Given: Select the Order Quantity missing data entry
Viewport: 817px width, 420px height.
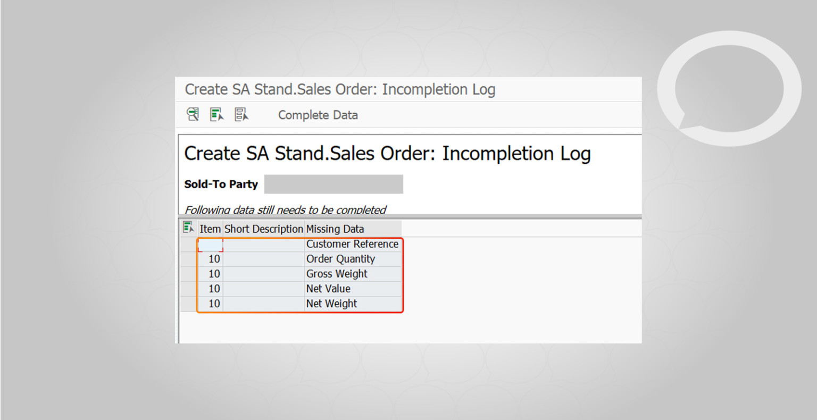Looking at the screenshot, I should (340, 259).
